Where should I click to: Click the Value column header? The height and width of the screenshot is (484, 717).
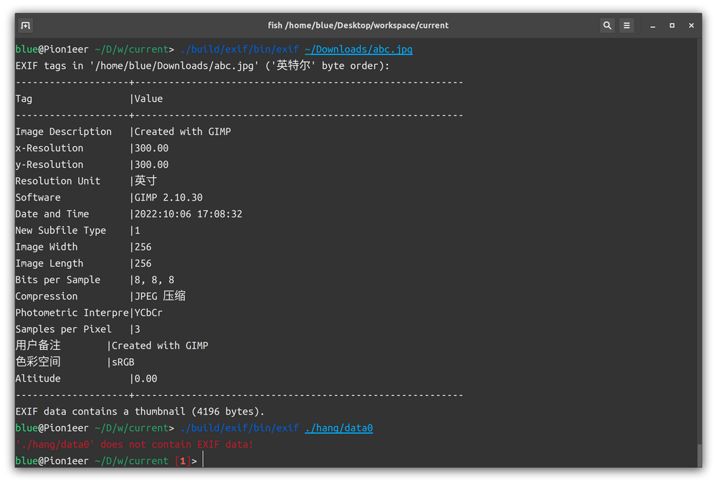147,98
